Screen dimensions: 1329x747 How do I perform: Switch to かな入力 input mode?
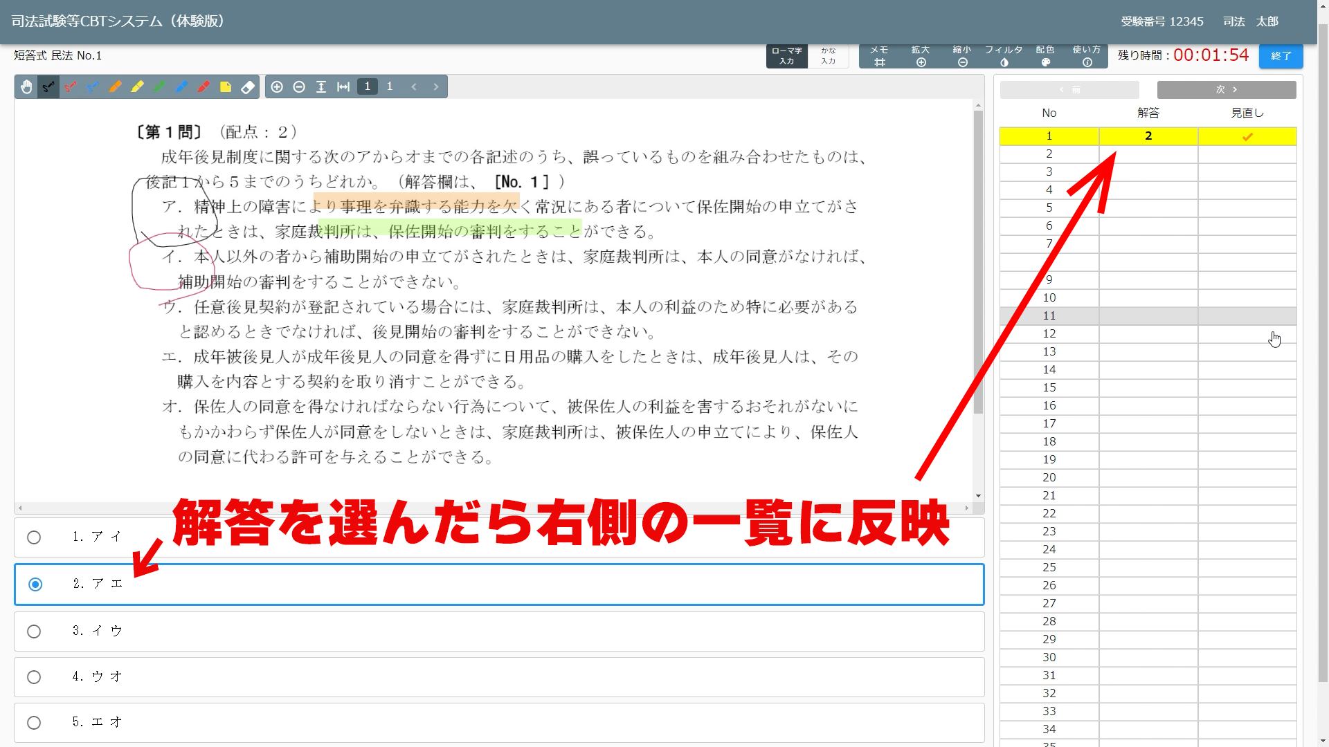(829, 55)
